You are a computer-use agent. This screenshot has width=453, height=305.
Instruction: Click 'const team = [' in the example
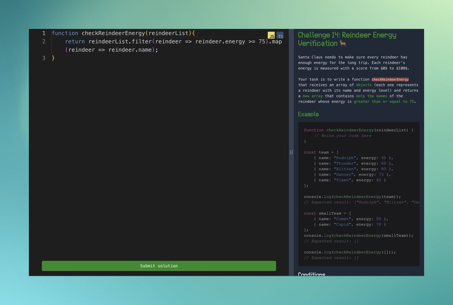click(x=321, y=152)
